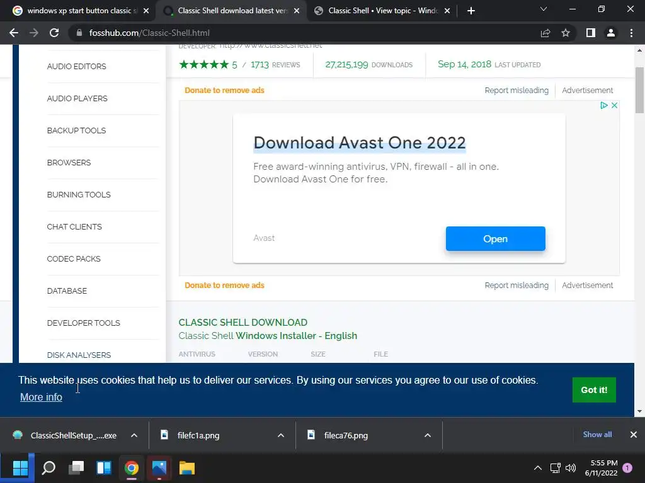Open network status icon in tray

(x=555, y=467)
